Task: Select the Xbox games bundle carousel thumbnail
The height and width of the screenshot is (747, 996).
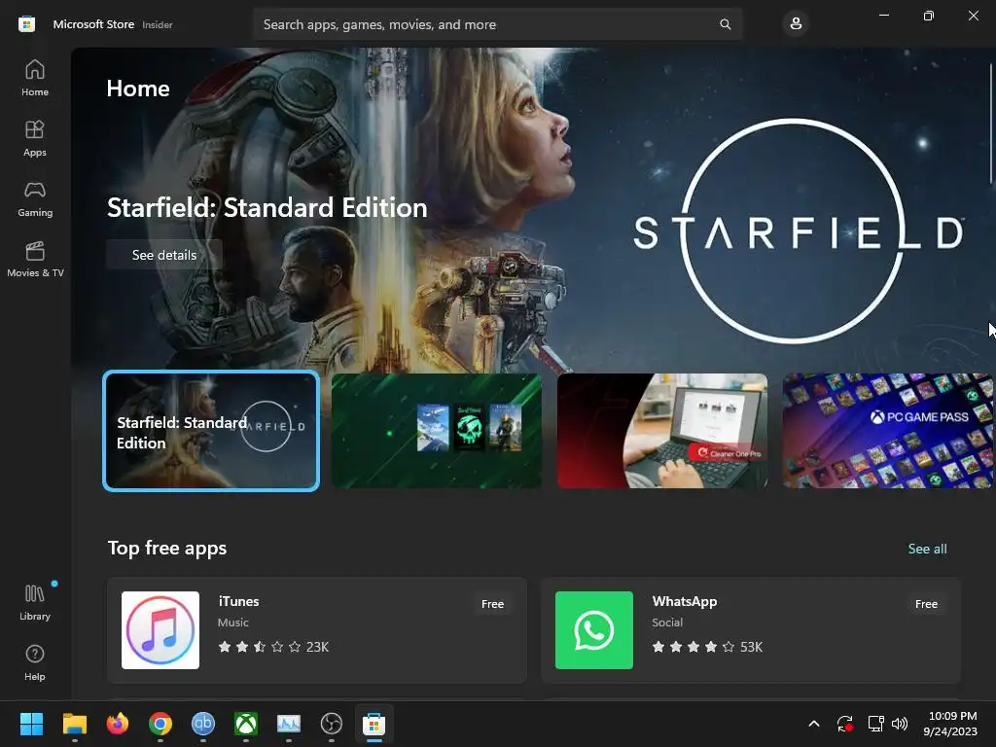Action: [x=437, y=431]
